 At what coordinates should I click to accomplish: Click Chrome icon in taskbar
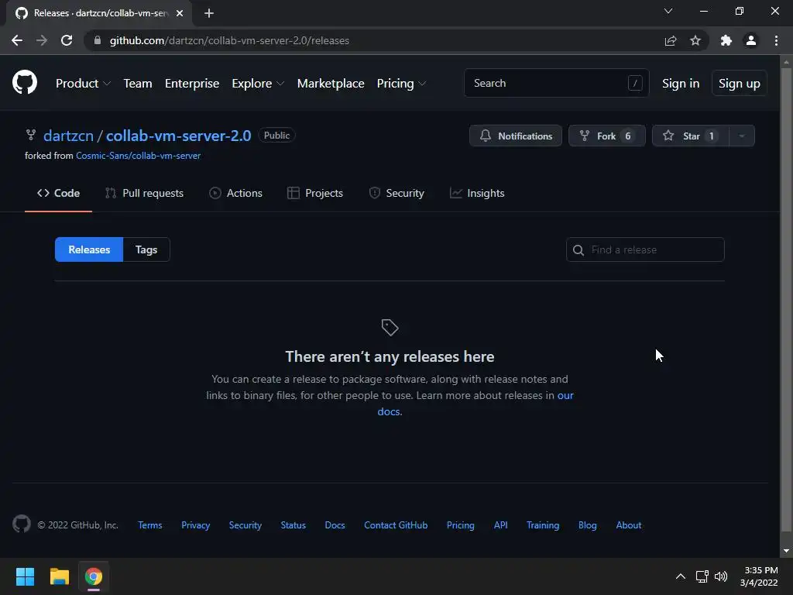point(94,576)
